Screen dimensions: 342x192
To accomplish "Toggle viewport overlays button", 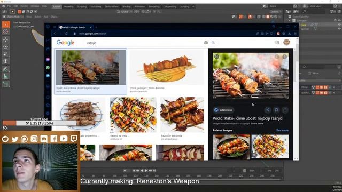I will [x=250, y=17].
